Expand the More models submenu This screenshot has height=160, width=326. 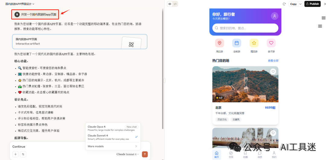coord(113,146)
